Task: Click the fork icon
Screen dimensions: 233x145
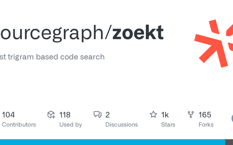Action: tap(191, 115)
